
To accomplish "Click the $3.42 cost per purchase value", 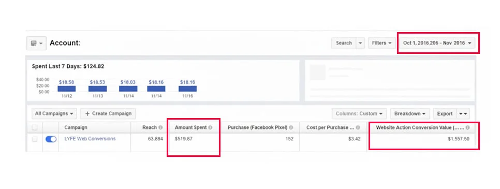I will click(x=354, y=139).
